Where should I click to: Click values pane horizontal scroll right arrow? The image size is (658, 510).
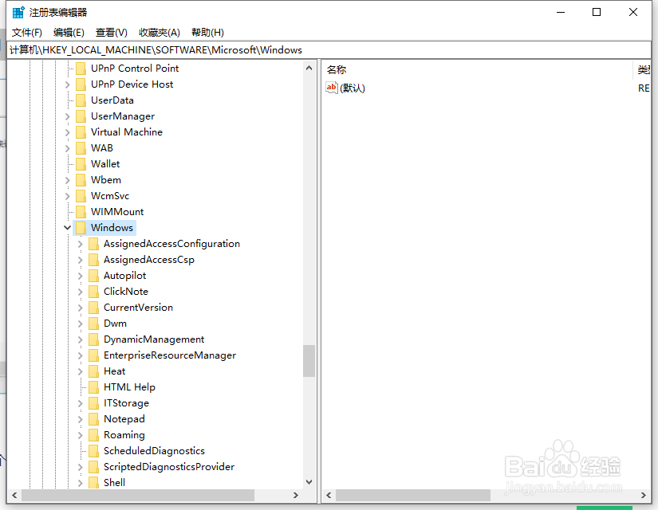[644, 496]
